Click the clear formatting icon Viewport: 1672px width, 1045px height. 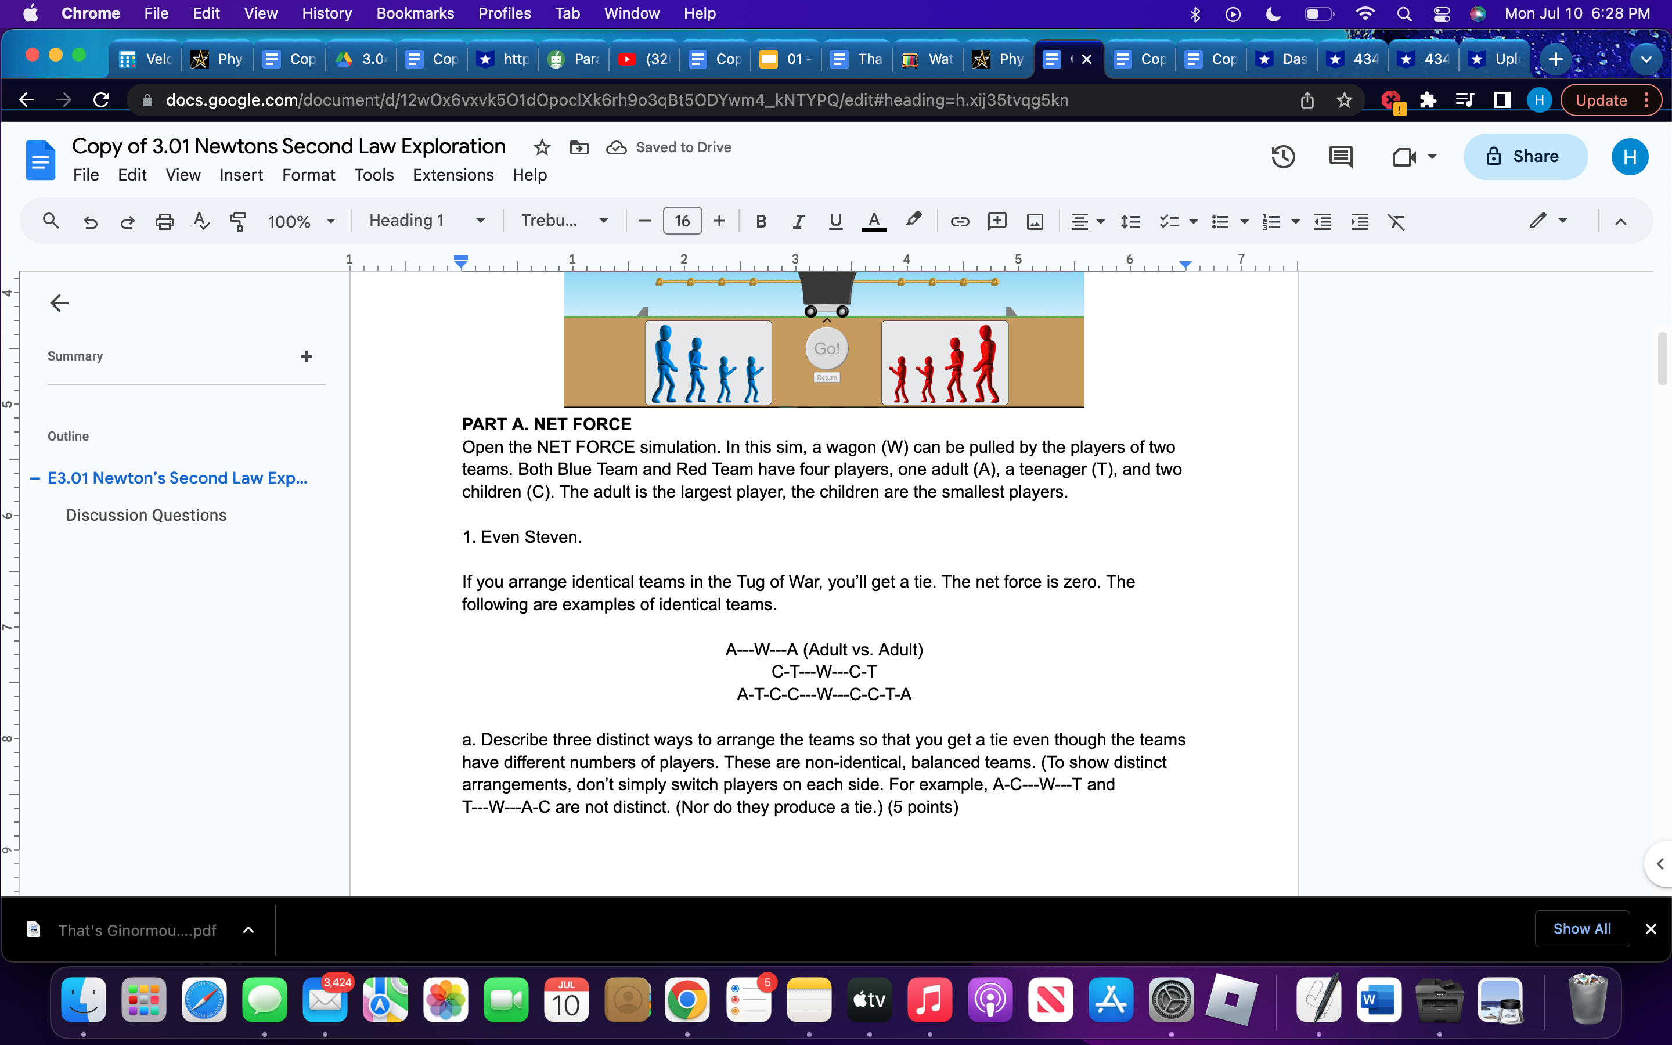pyautogui.click(x=1396, y=221)
